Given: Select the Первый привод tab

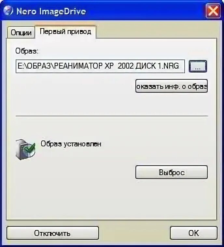Looking at the screenshot, I should pyautogui.click(x=65, y=32).
